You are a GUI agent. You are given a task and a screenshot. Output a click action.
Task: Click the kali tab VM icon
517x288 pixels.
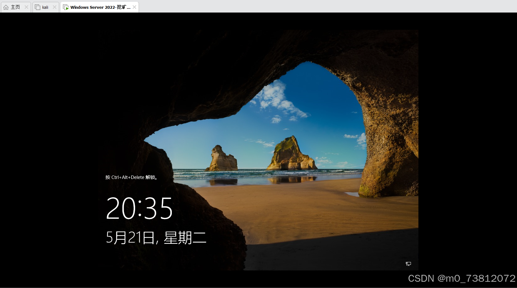tap(38, 7)
